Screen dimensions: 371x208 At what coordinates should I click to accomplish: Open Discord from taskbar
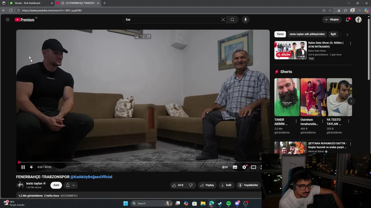pyautogui.click(x=237, y=203)
